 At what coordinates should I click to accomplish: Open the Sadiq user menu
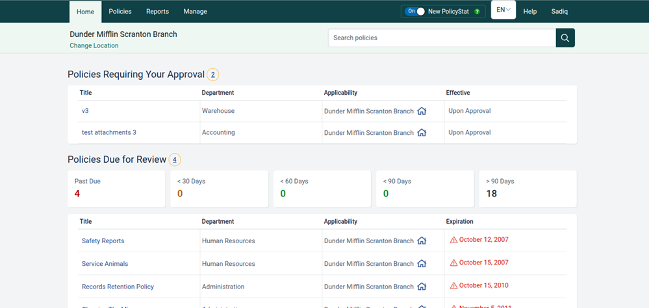[559, 12]
